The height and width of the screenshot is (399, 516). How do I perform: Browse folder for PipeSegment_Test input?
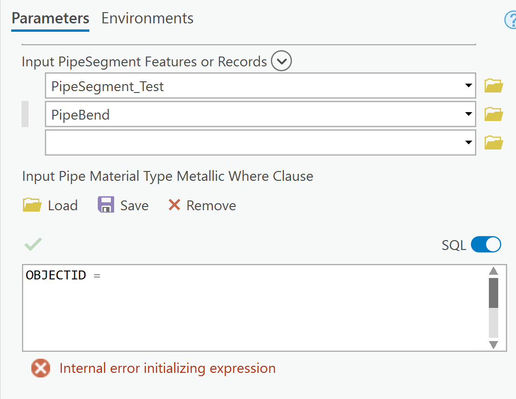494,86
